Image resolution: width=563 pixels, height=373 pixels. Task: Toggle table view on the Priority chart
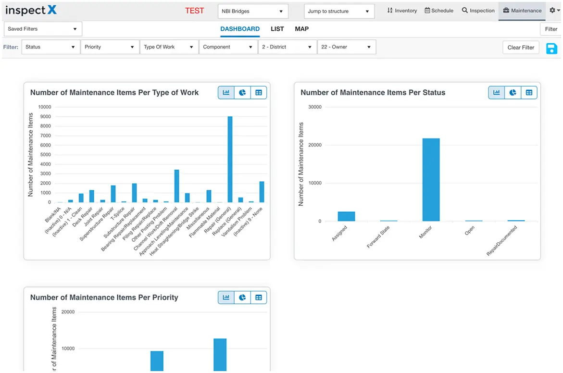click(x=258, y=297)
